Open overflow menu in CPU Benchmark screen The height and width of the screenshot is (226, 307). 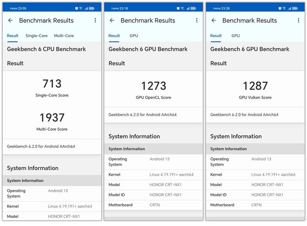[x=95, y=20]
